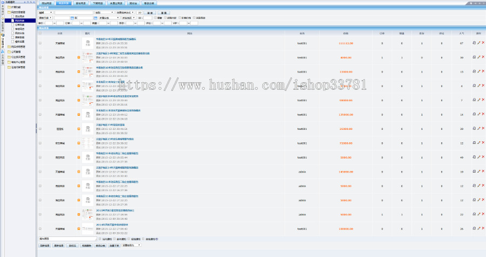
Task: Click the pencil icon for the 15000.00 listing
Action: [x=478, y=71]
